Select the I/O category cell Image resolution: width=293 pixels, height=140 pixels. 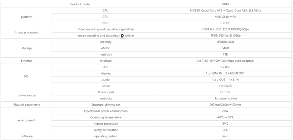(26, 76)
